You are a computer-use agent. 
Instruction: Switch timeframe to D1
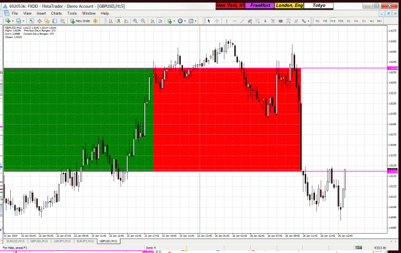pos(364,21)
